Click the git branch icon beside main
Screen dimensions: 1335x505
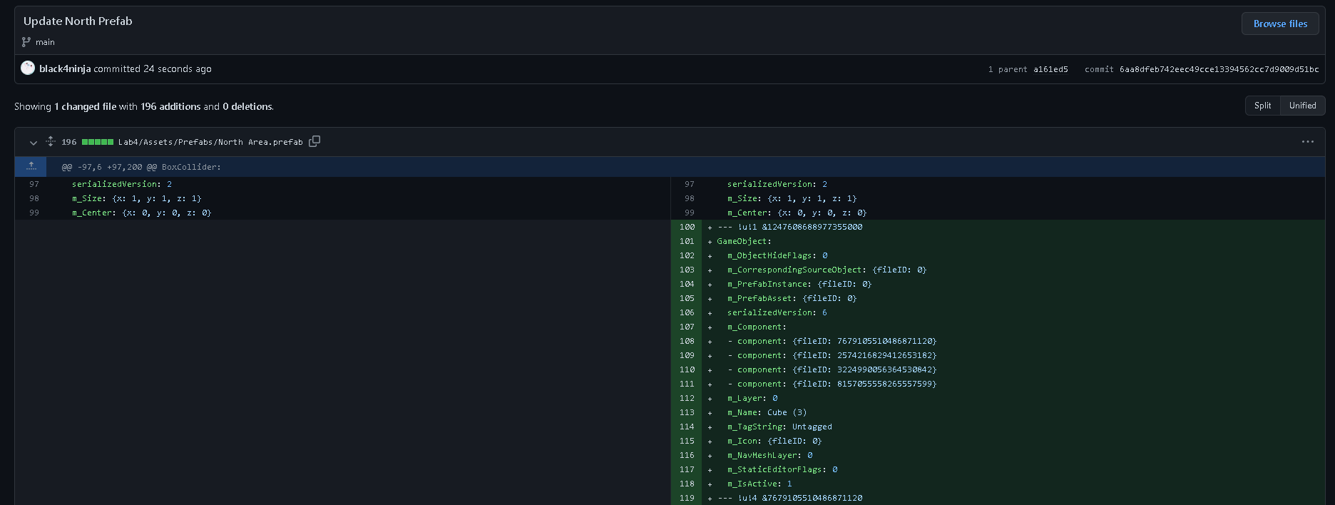click(x=26, y=42)
